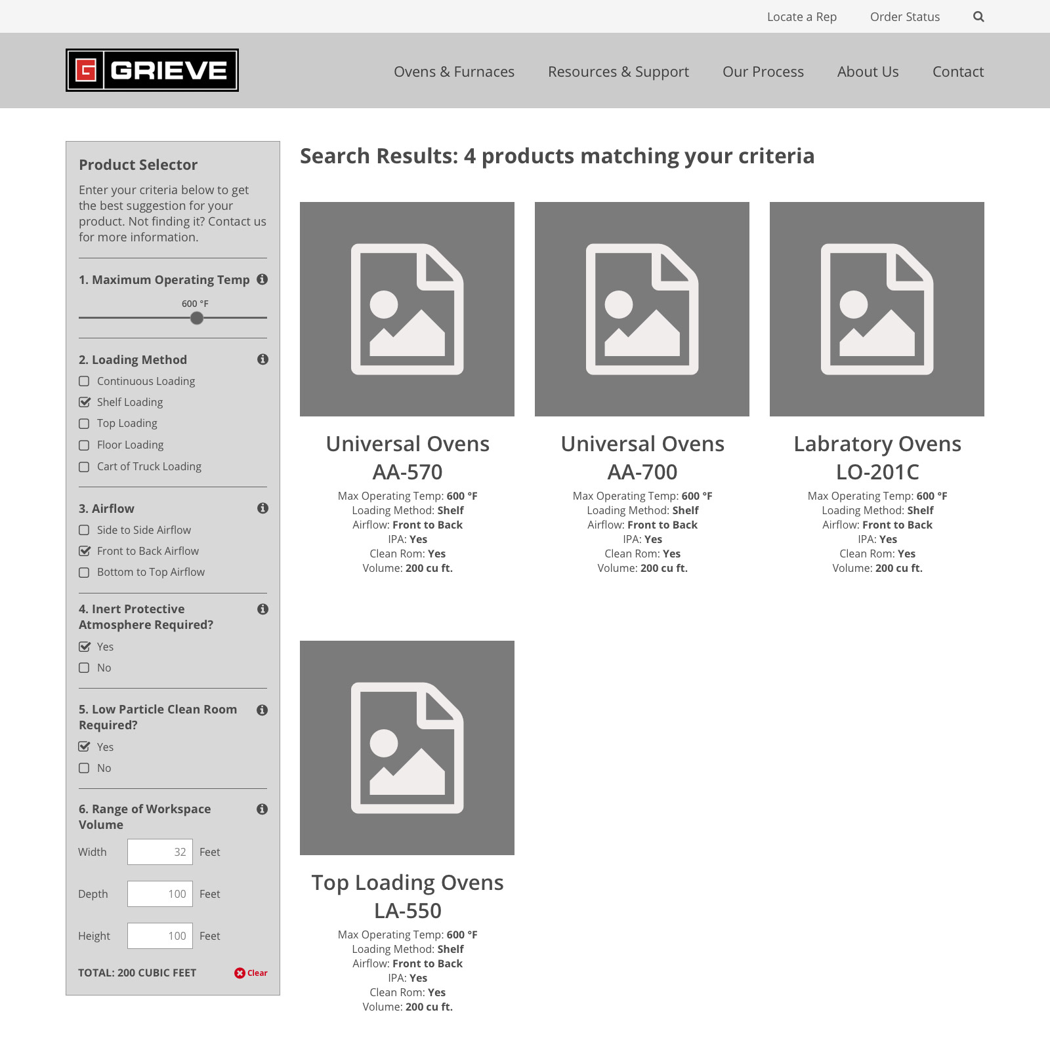Click the Grieve logo
The height and width of the screenshot is (1046, 1050).
click(152, 70)
